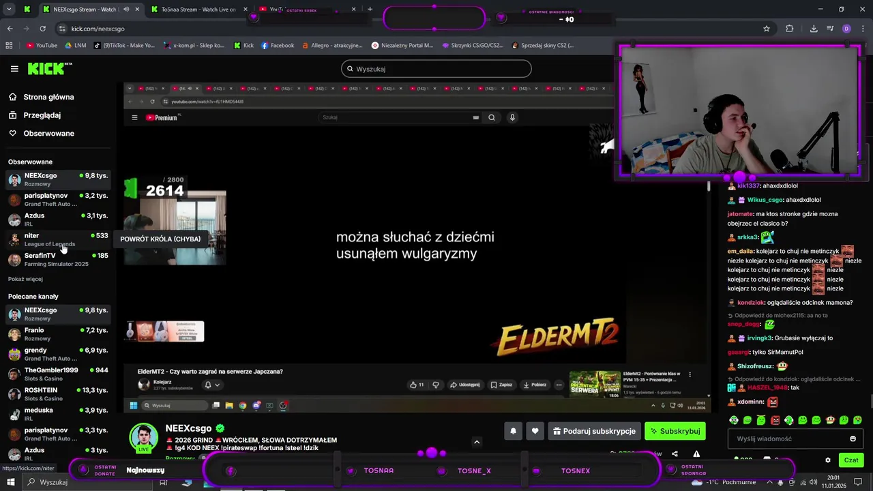Click the green Subskrybuj button
This screenshot has width=873, height=491.
[x=675, y=431]
